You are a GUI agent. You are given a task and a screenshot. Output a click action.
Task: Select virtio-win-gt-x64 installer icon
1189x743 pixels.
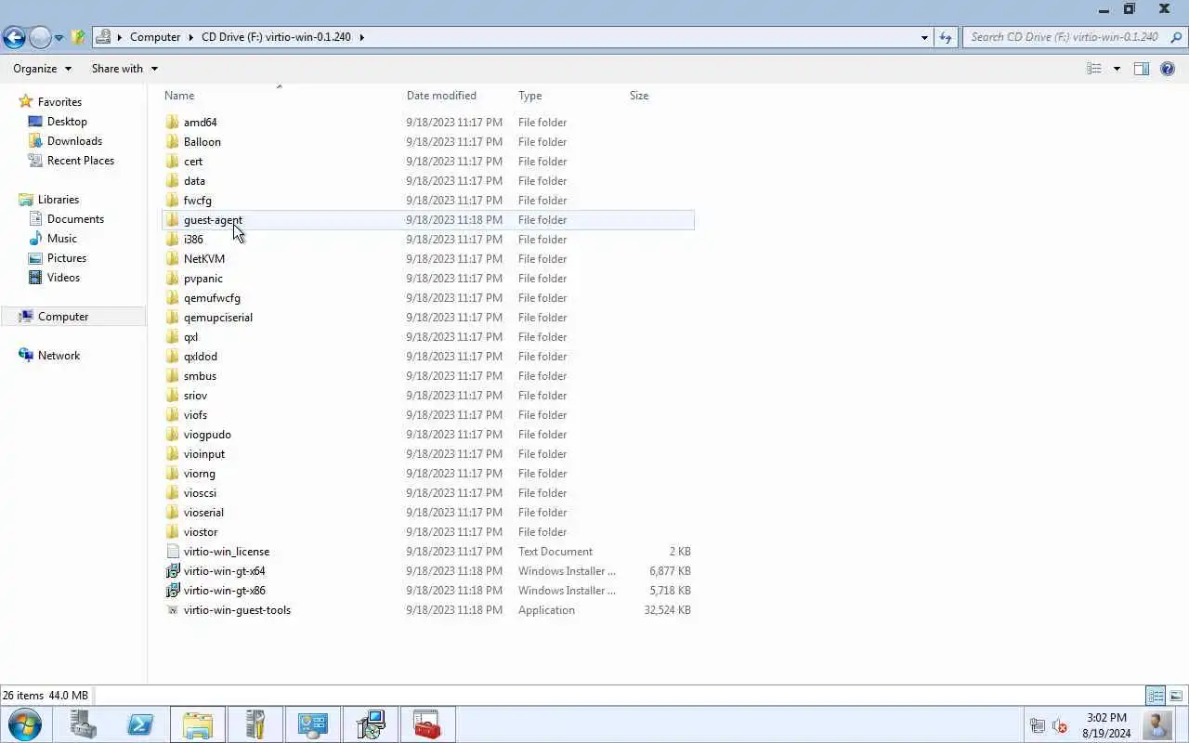[172, 570]
